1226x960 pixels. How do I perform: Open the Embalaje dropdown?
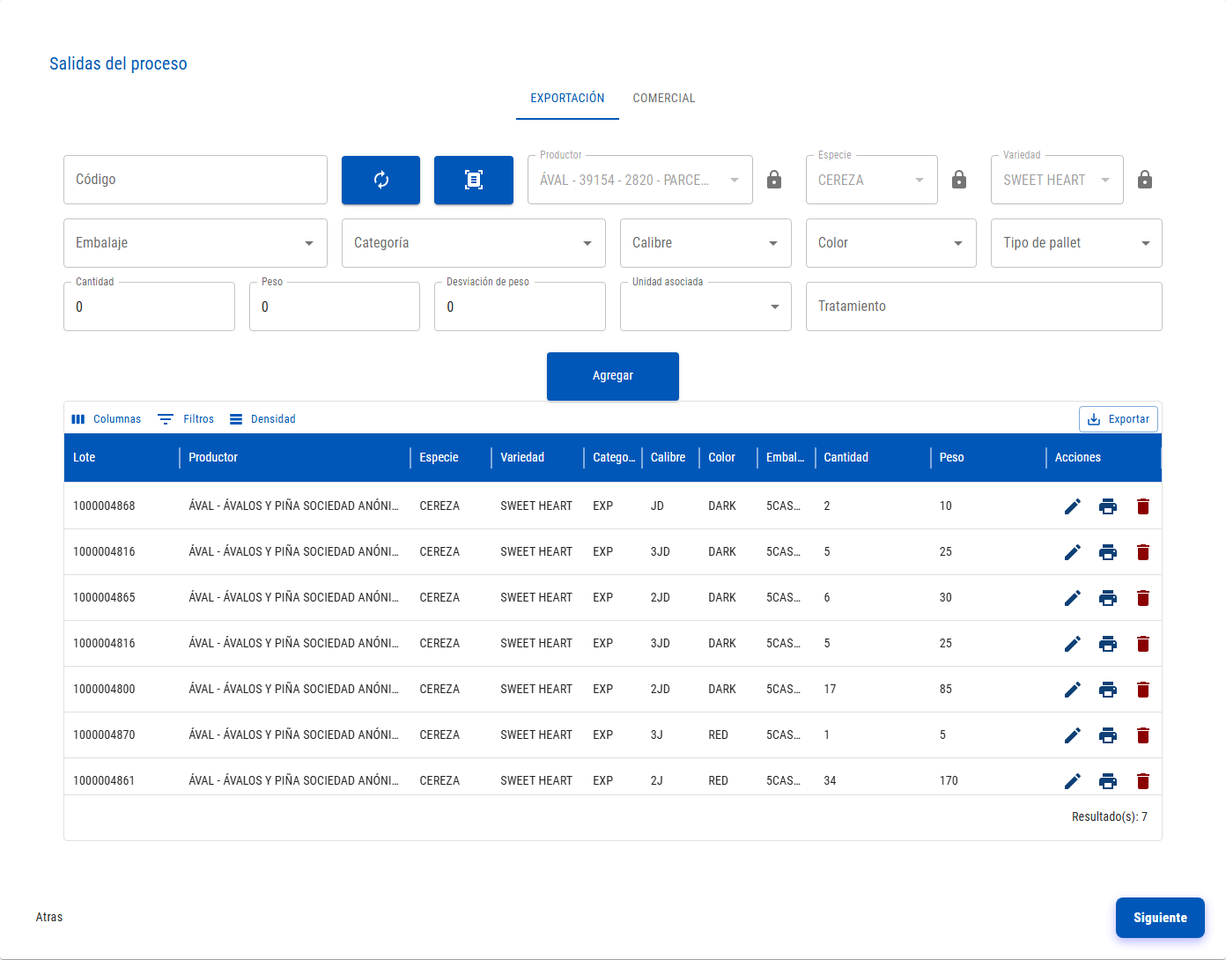pyautogui.click(x=196, y=243)
